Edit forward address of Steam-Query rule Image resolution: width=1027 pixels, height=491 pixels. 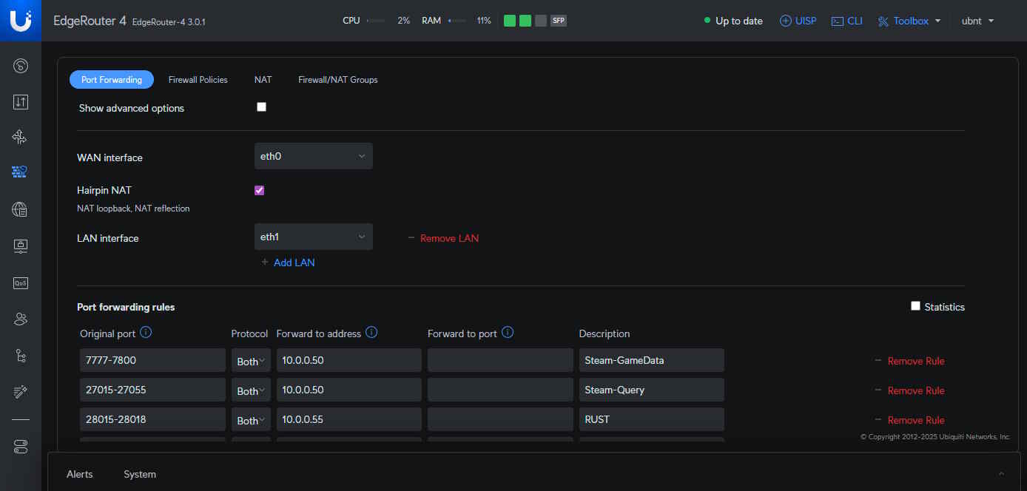point(348,390)
